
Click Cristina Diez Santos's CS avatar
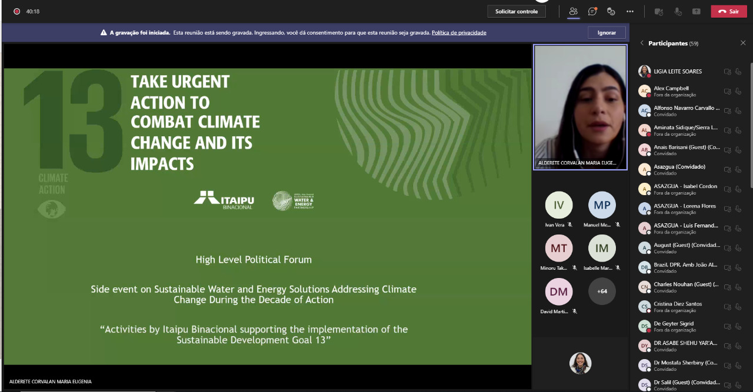[x=645, y=307]
